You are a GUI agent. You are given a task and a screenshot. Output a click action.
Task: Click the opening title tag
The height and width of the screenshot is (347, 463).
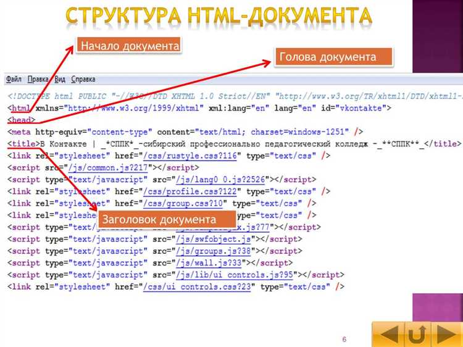tap(23, 144)
